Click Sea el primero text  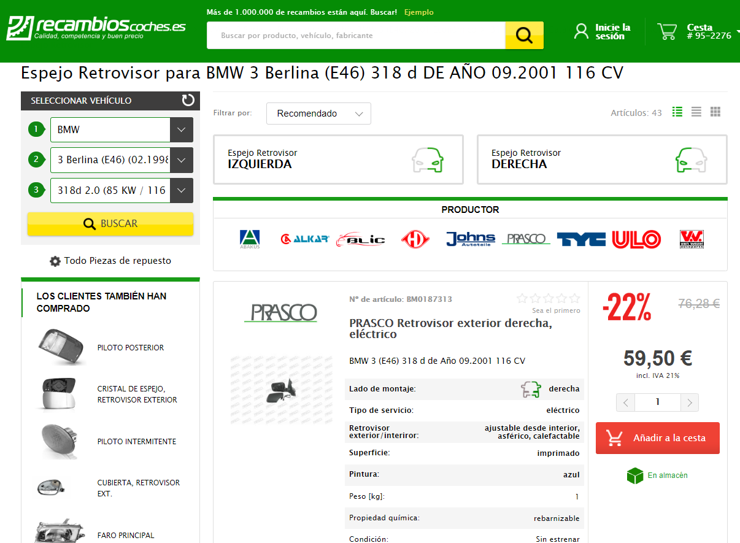tap(556, 310)
